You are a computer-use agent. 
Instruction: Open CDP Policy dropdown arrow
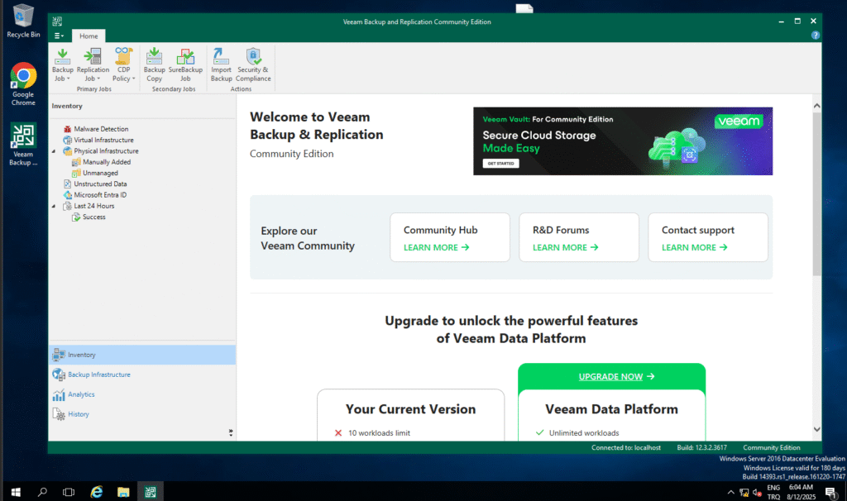point(133,79)
